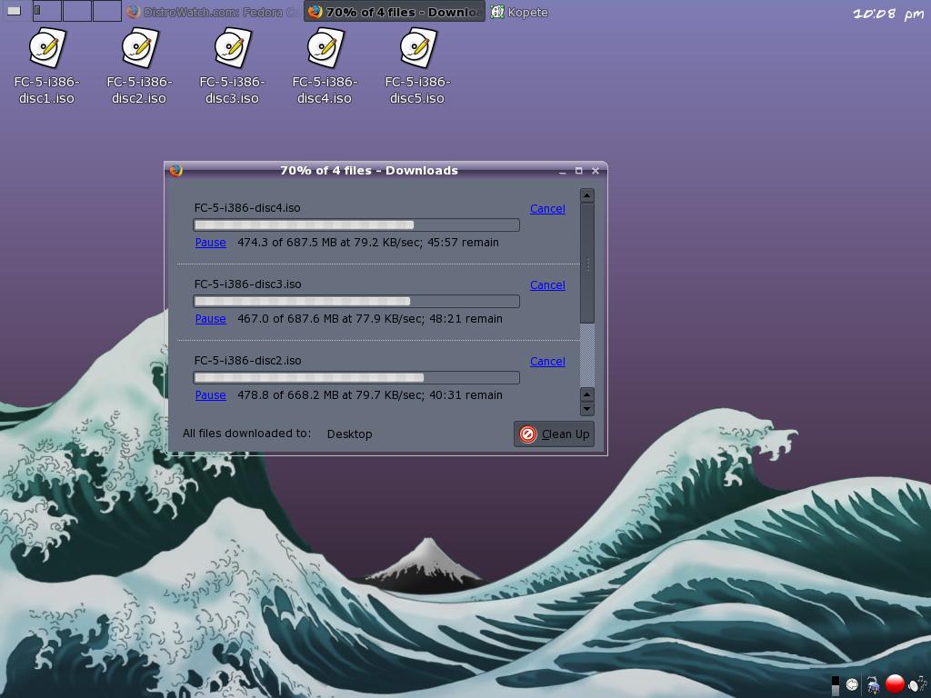Viewport: 931px width, 698px height.
Task: Click the FC-5-i386-disc3.iso file name in Downloads
Action: click(247, 284)
